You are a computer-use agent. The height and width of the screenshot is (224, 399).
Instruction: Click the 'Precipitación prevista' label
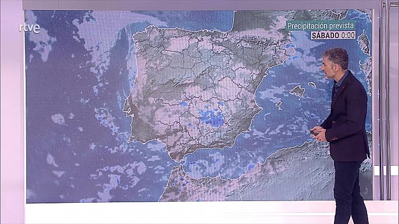pyautogui.click(x=321, y=26)
